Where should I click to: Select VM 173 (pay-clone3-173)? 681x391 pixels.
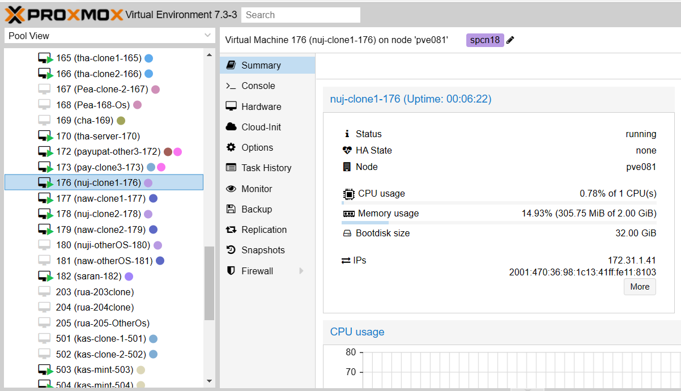104,167
